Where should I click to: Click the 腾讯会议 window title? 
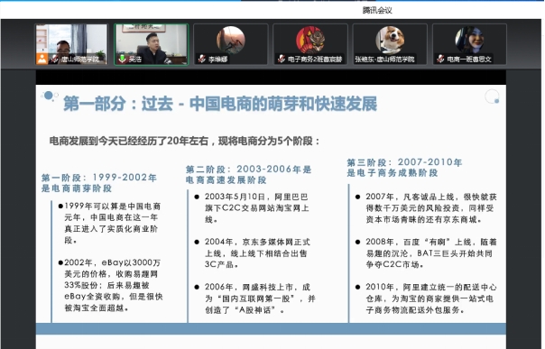coord(377,11)
